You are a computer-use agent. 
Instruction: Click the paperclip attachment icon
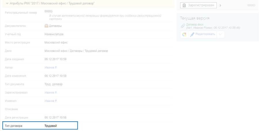pos(182,26)
